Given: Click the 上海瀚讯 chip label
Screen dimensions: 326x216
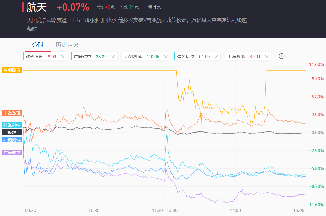Looking at the screenshot, I should pyautogui.click(x=236, y=57).
